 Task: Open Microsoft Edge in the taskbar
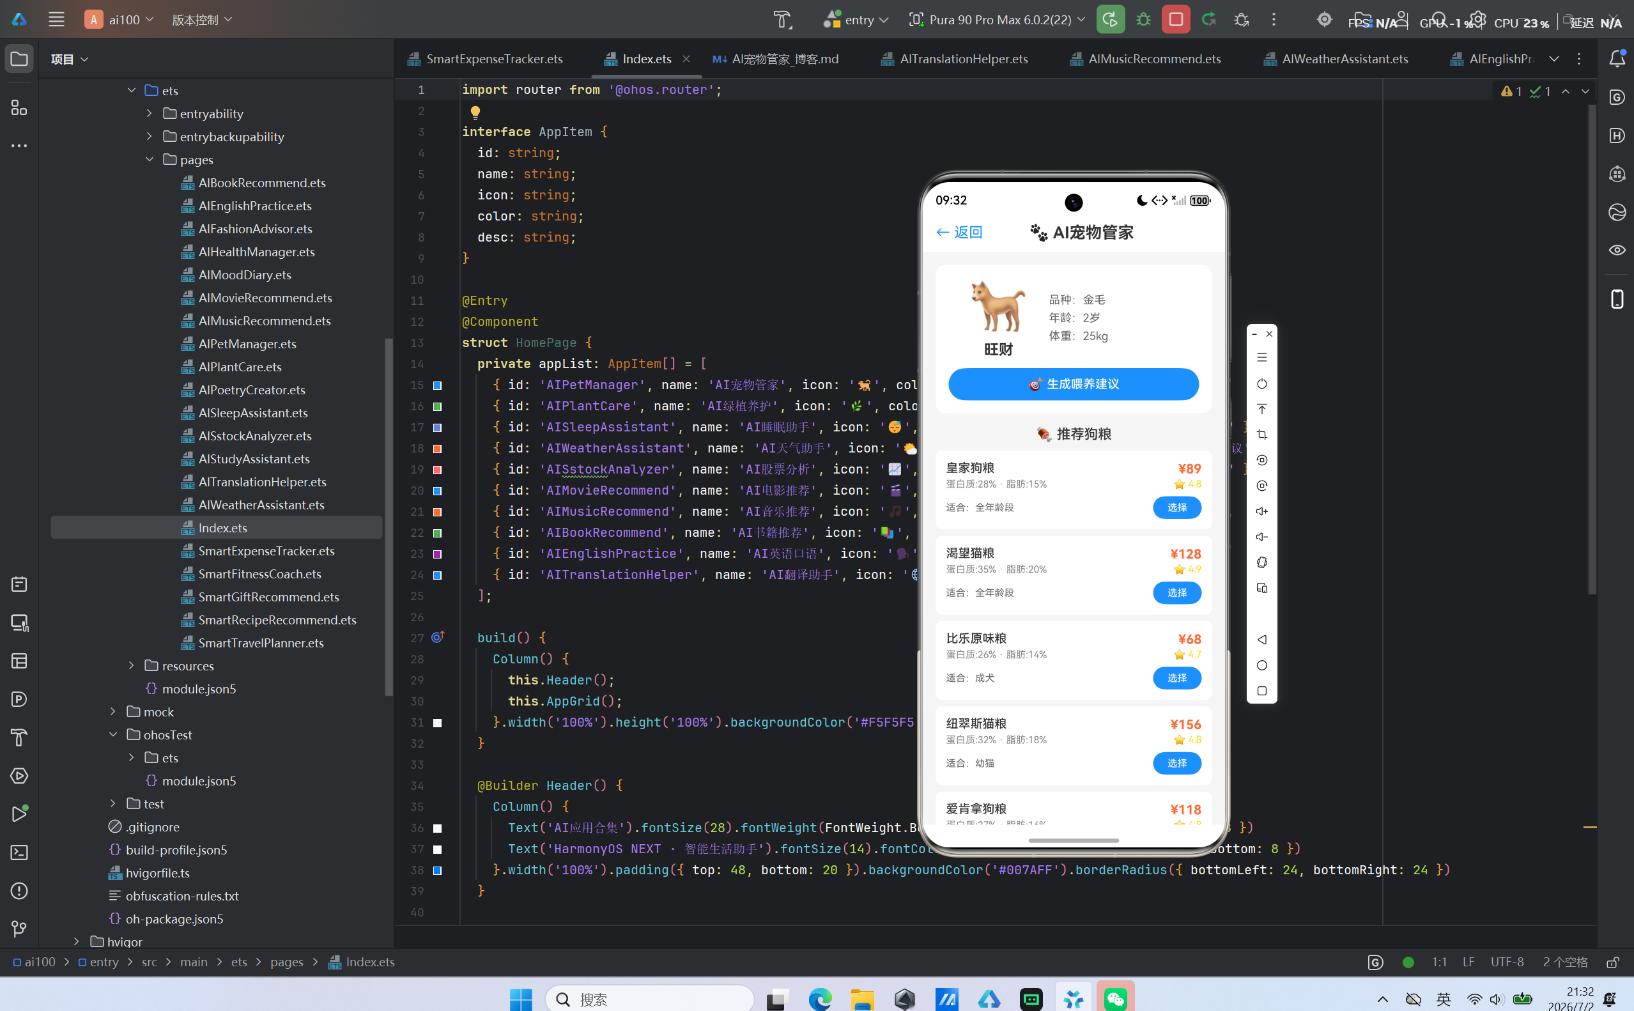(x=820, y=999)
